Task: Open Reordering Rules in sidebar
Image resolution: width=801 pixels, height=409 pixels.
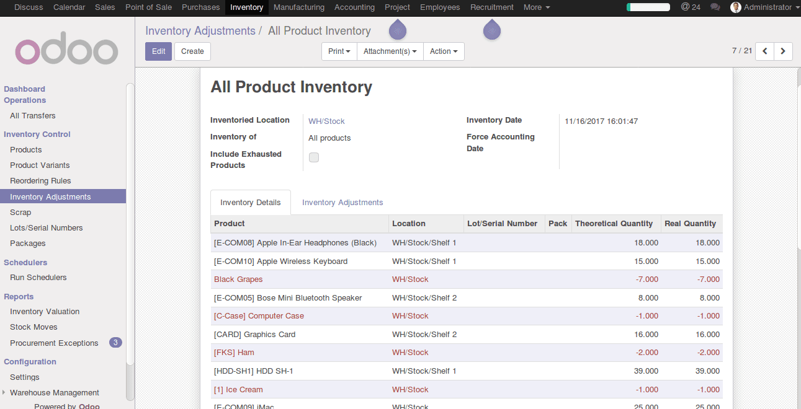Action: tap(40, 181)
